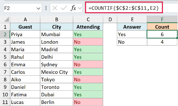
Task: Click the Name Box showing F2
Action: 22,8
